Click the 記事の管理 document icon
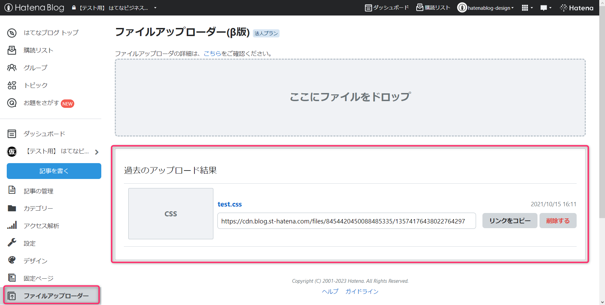605x305 pixels. [12, 190]
